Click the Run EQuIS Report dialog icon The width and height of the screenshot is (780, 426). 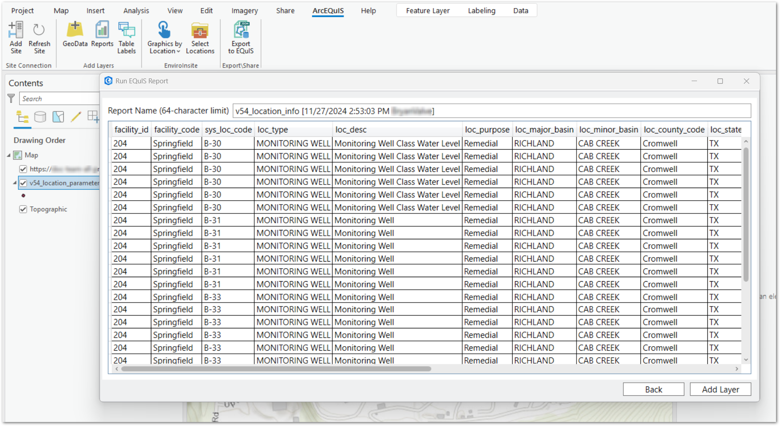pos(108,81)
